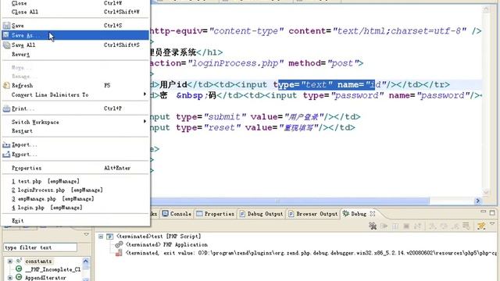500x281 pixels.
Task: Click the Save As icon in menu
Action: [x=6, y=35]
